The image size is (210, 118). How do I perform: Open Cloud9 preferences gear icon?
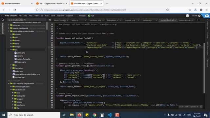(x=199, y=16)
